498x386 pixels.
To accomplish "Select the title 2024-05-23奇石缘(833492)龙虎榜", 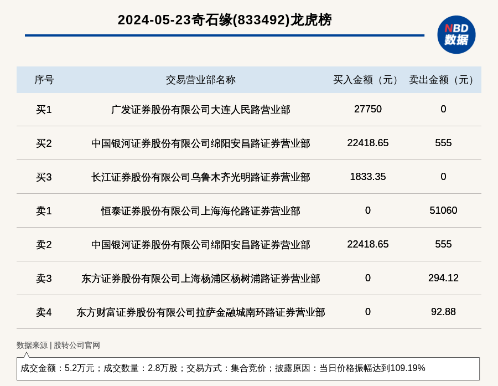I will [x=225, y=20].
